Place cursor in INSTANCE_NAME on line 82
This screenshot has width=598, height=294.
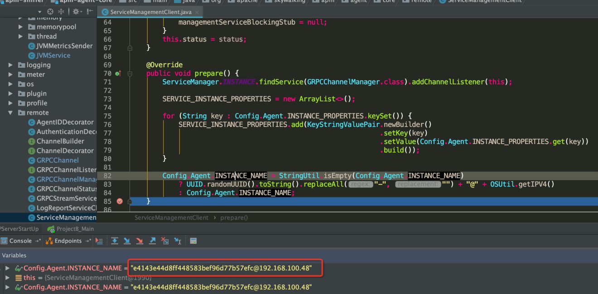pos(241,176)
